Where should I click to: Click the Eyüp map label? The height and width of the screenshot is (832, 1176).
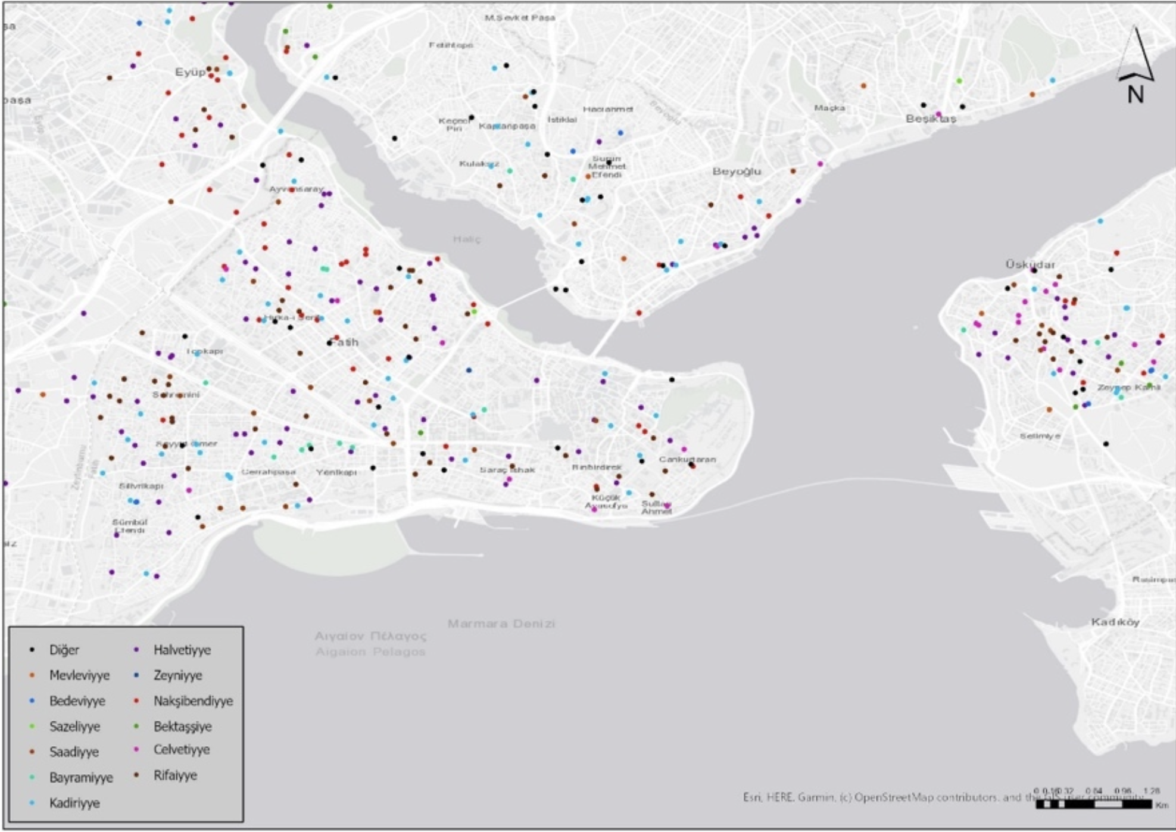pos(190,73)
